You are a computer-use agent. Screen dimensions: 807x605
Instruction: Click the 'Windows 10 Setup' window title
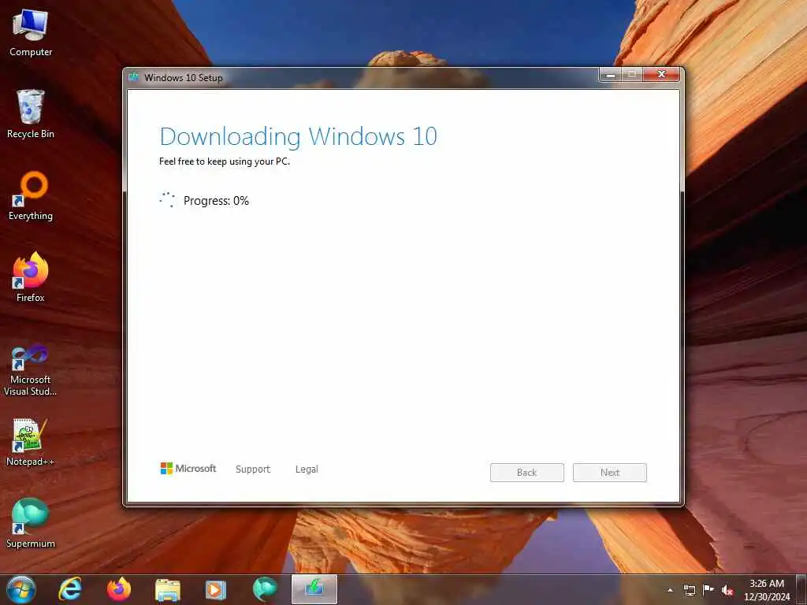(183, 78)
